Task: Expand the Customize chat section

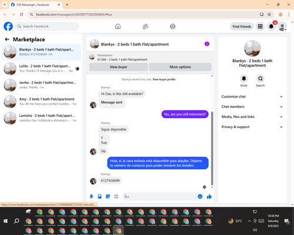Action: (252, 96)
